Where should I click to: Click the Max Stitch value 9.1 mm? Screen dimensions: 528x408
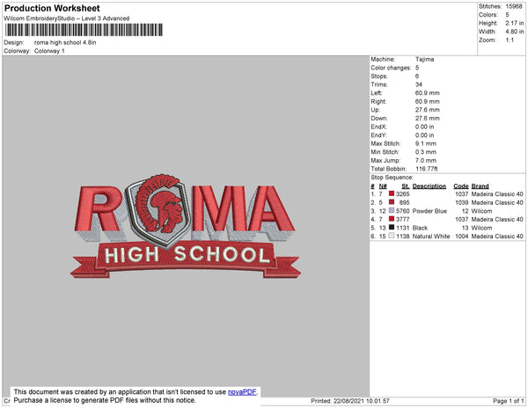(426, 143)
